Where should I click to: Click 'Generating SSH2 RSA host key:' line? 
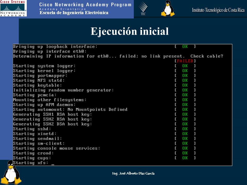click(x=52, y=119)
